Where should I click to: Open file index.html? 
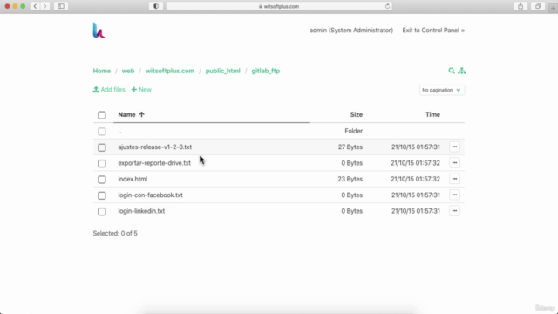click(133, 179)
